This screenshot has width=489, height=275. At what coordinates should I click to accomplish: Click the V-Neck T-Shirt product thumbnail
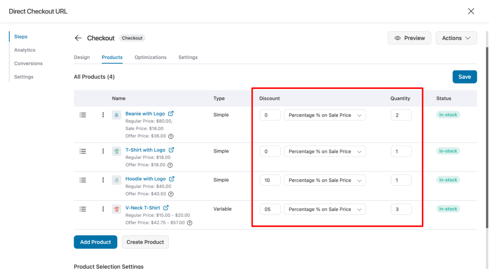[x=116, y=209]
